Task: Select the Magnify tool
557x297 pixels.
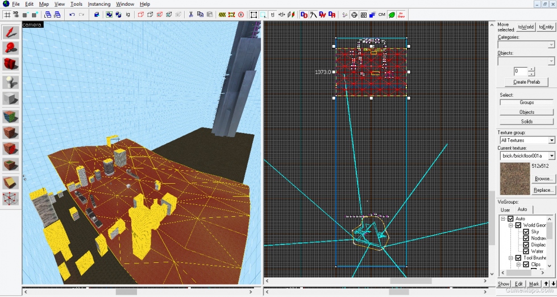Action: click(x=11, y=48)
